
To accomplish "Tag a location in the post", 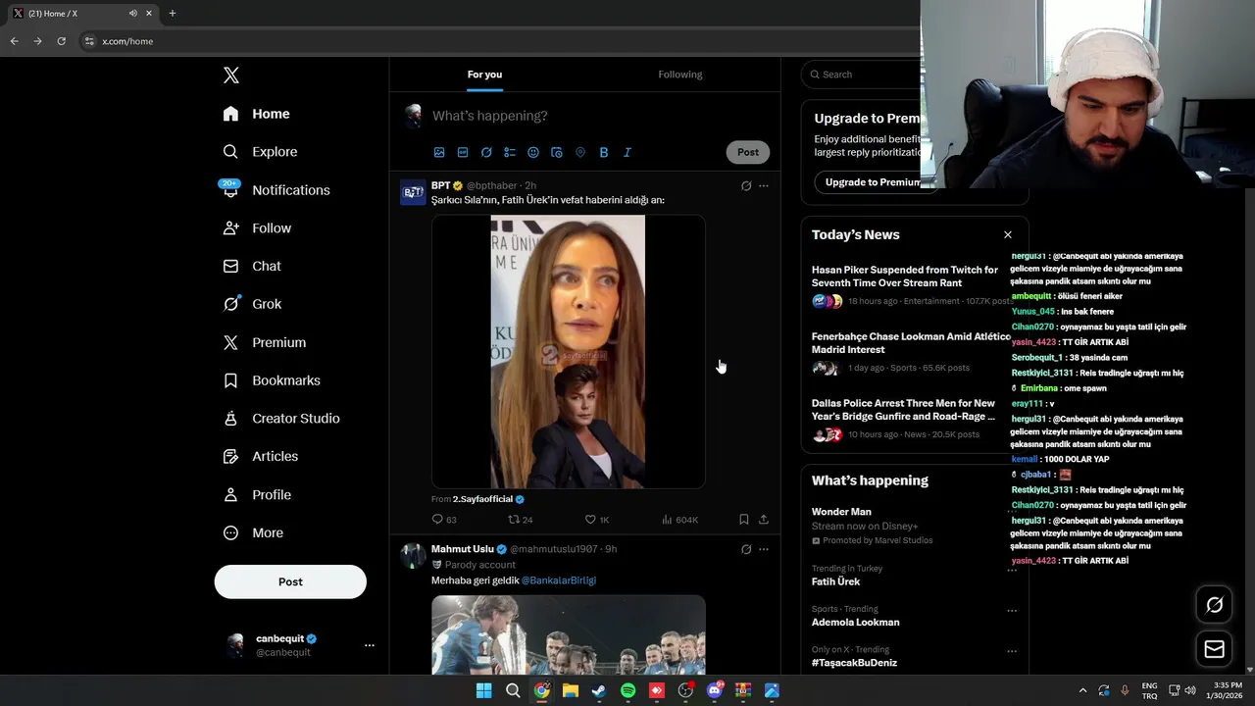I will click(x=580, y=152).
